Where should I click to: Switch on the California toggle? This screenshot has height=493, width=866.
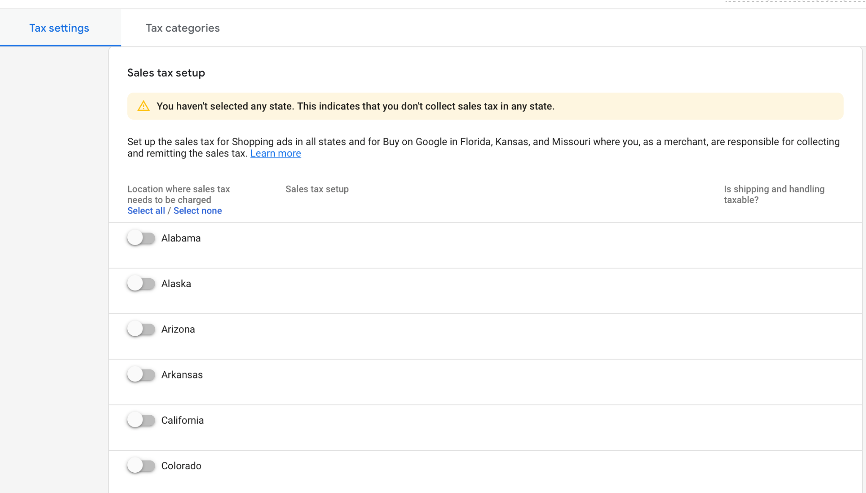[141, 420]
